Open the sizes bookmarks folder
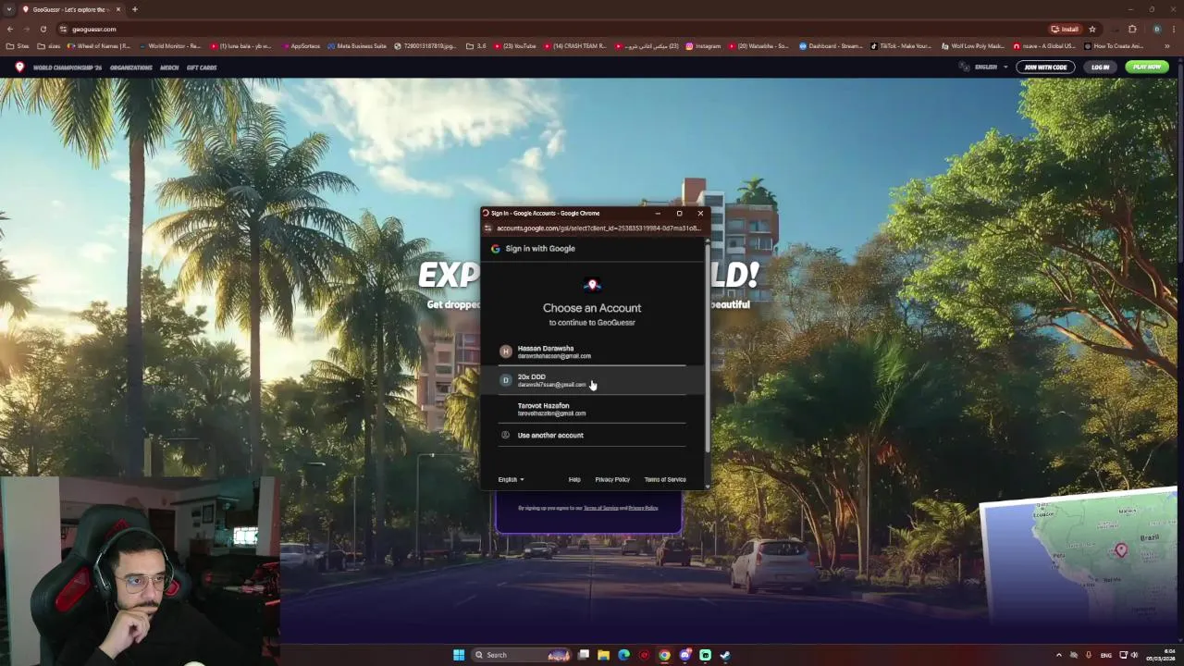 49,45
